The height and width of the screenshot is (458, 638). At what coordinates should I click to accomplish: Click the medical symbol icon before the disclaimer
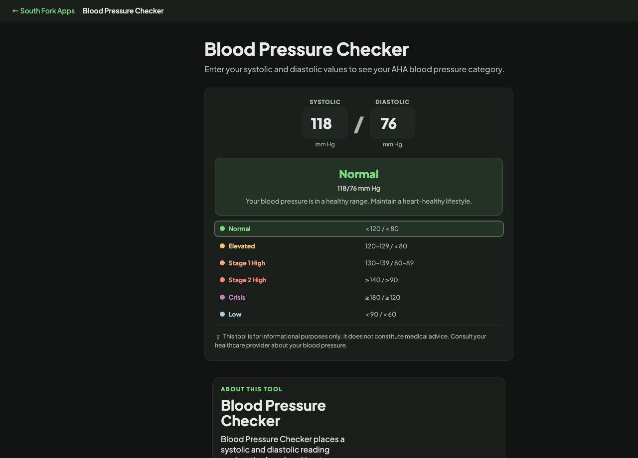click(218, 337)
